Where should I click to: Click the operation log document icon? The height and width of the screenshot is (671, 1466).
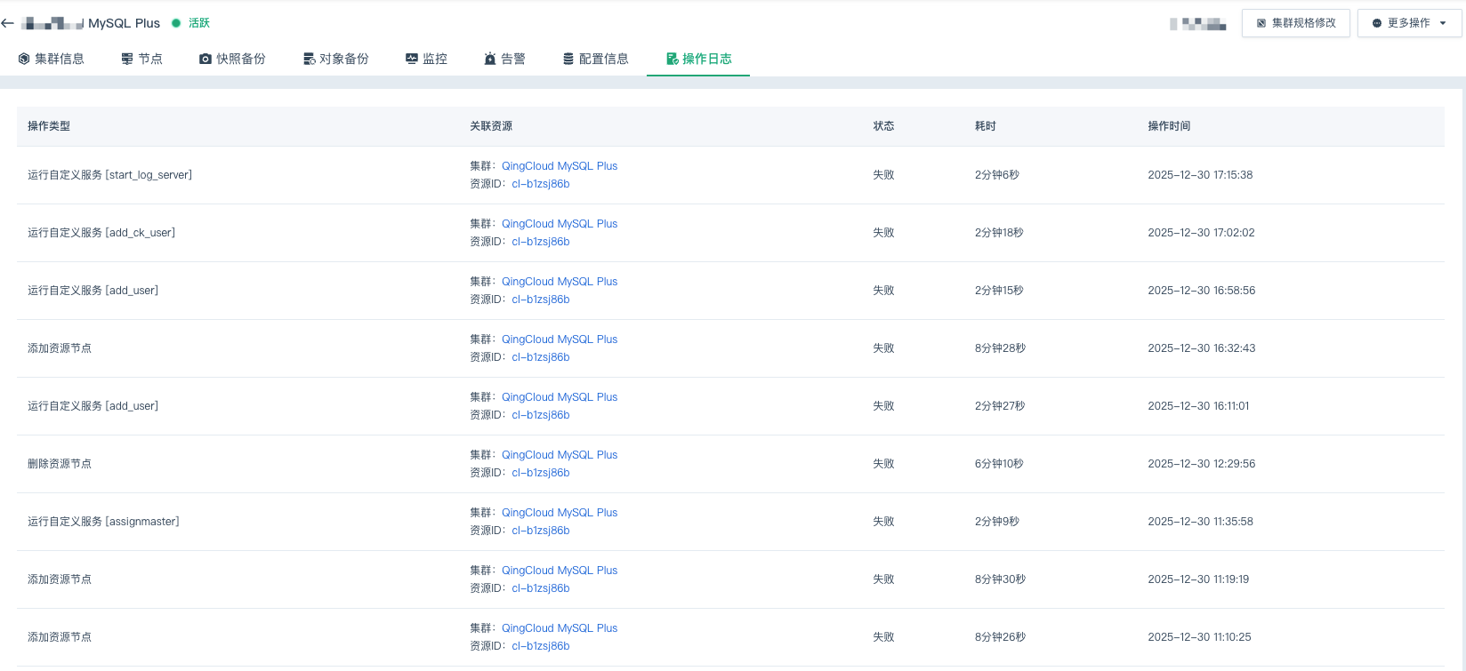tap(673, 59)
